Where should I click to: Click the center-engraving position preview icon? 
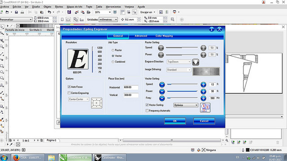coord(97,103)
